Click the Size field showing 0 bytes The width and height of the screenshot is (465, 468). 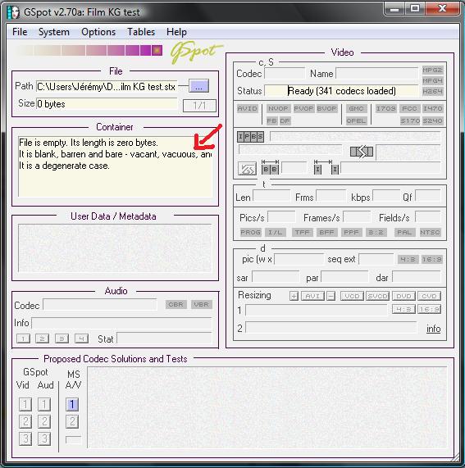tap(107, 104)
